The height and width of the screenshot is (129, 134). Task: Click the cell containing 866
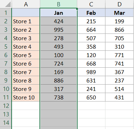click(x=120, y=30)
